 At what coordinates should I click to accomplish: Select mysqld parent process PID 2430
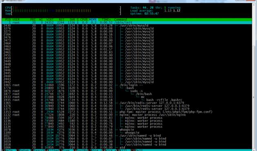tap(127, 26)
